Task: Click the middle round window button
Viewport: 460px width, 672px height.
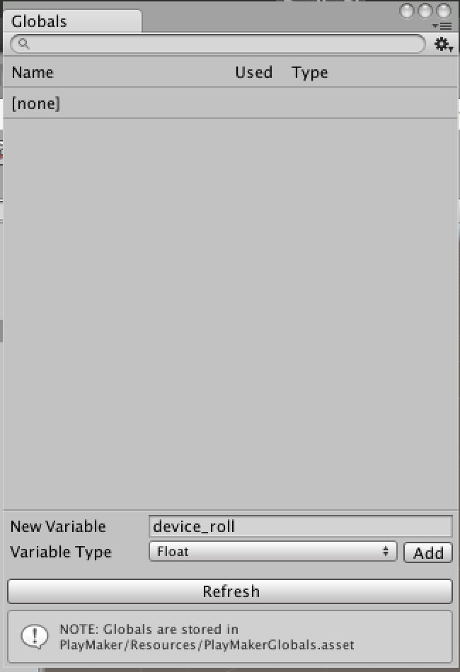Action: [425, 11]
